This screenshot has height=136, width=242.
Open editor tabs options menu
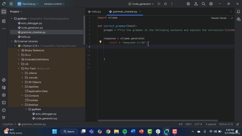point(231,12)
